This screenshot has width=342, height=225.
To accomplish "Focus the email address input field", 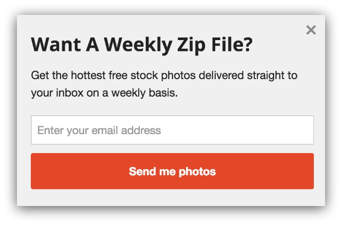I will coord(172,130).
